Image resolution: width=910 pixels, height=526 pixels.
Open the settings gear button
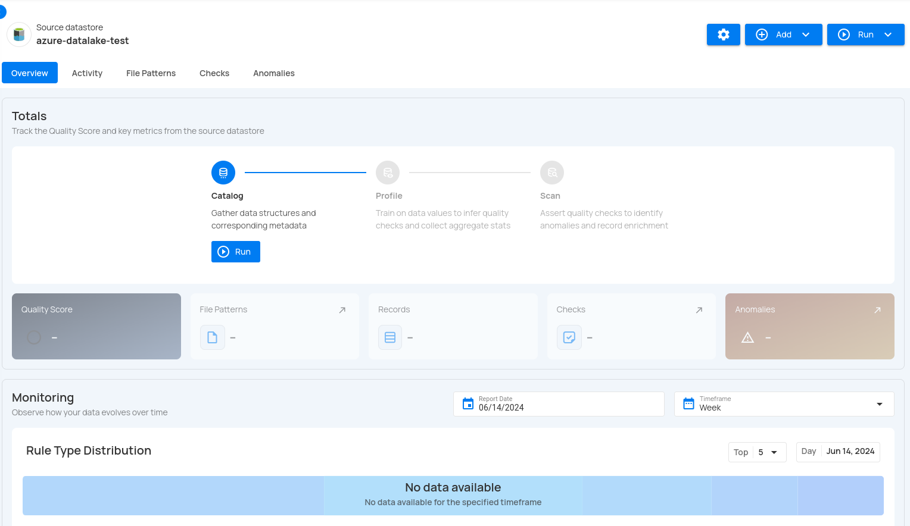click(723, 35)
